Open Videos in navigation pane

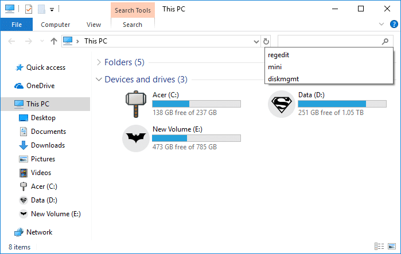click(x=41, y=173)
